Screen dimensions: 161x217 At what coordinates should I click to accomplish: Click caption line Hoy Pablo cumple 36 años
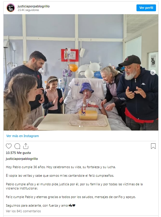coord(61,167)
